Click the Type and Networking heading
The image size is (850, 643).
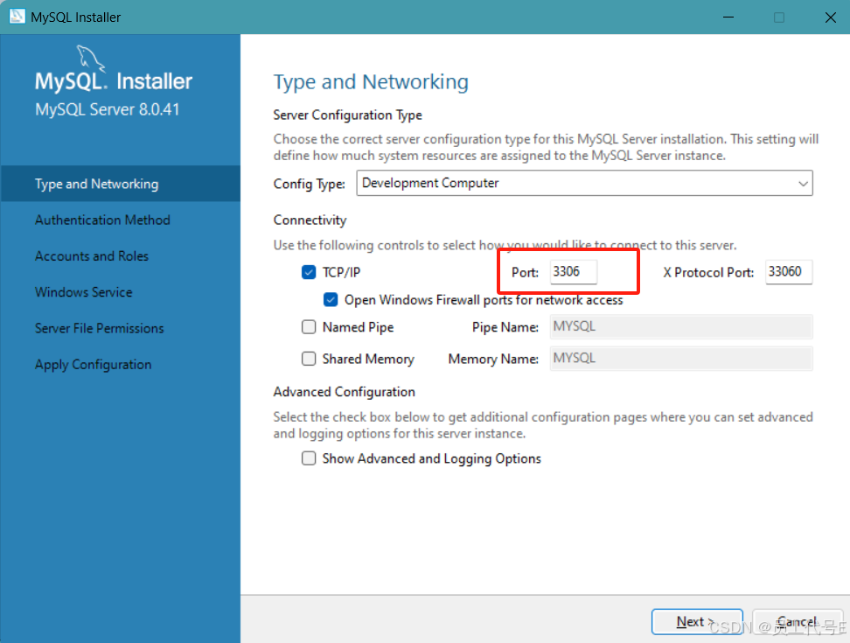point(371,82)
